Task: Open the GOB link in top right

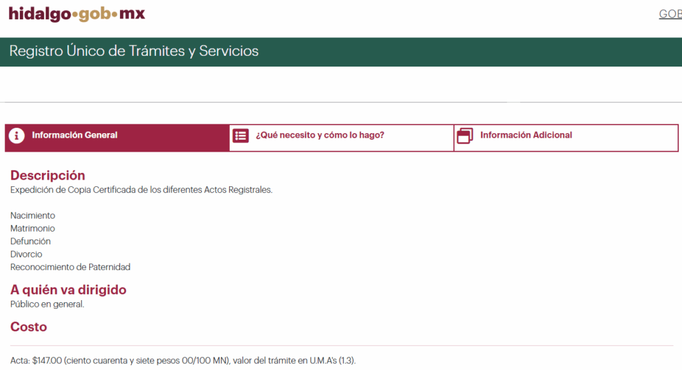Action: (670, 15)
